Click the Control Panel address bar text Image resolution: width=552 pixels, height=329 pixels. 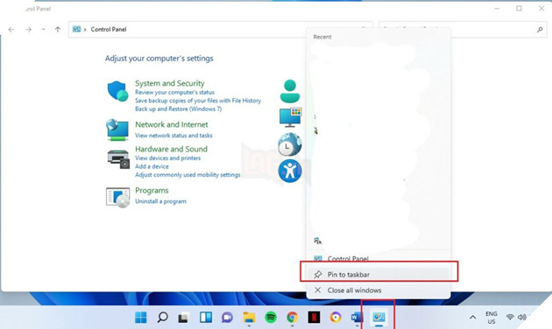pyautogui.click(x=109, y=30)
